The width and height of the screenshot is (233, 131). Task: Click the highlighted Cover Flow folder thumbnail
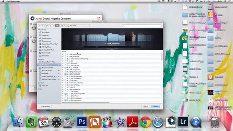tap(113, 37)
